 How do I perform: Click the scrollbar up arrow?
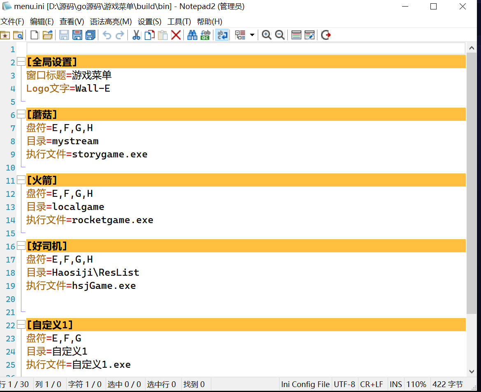[472, 48]
